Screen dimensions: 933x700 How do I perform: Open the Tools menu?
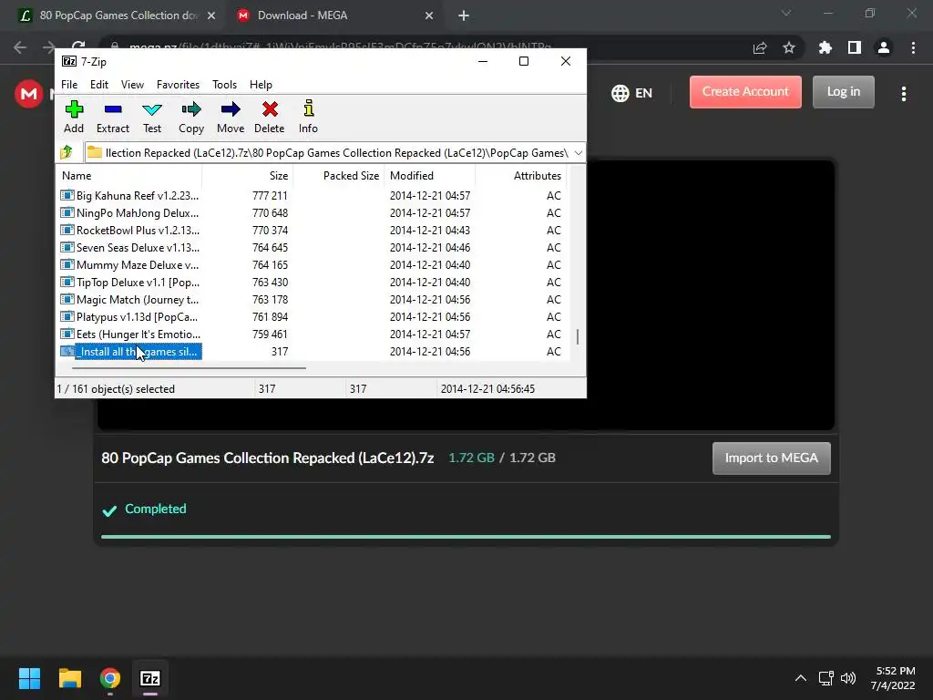click(x=224, y=85)
